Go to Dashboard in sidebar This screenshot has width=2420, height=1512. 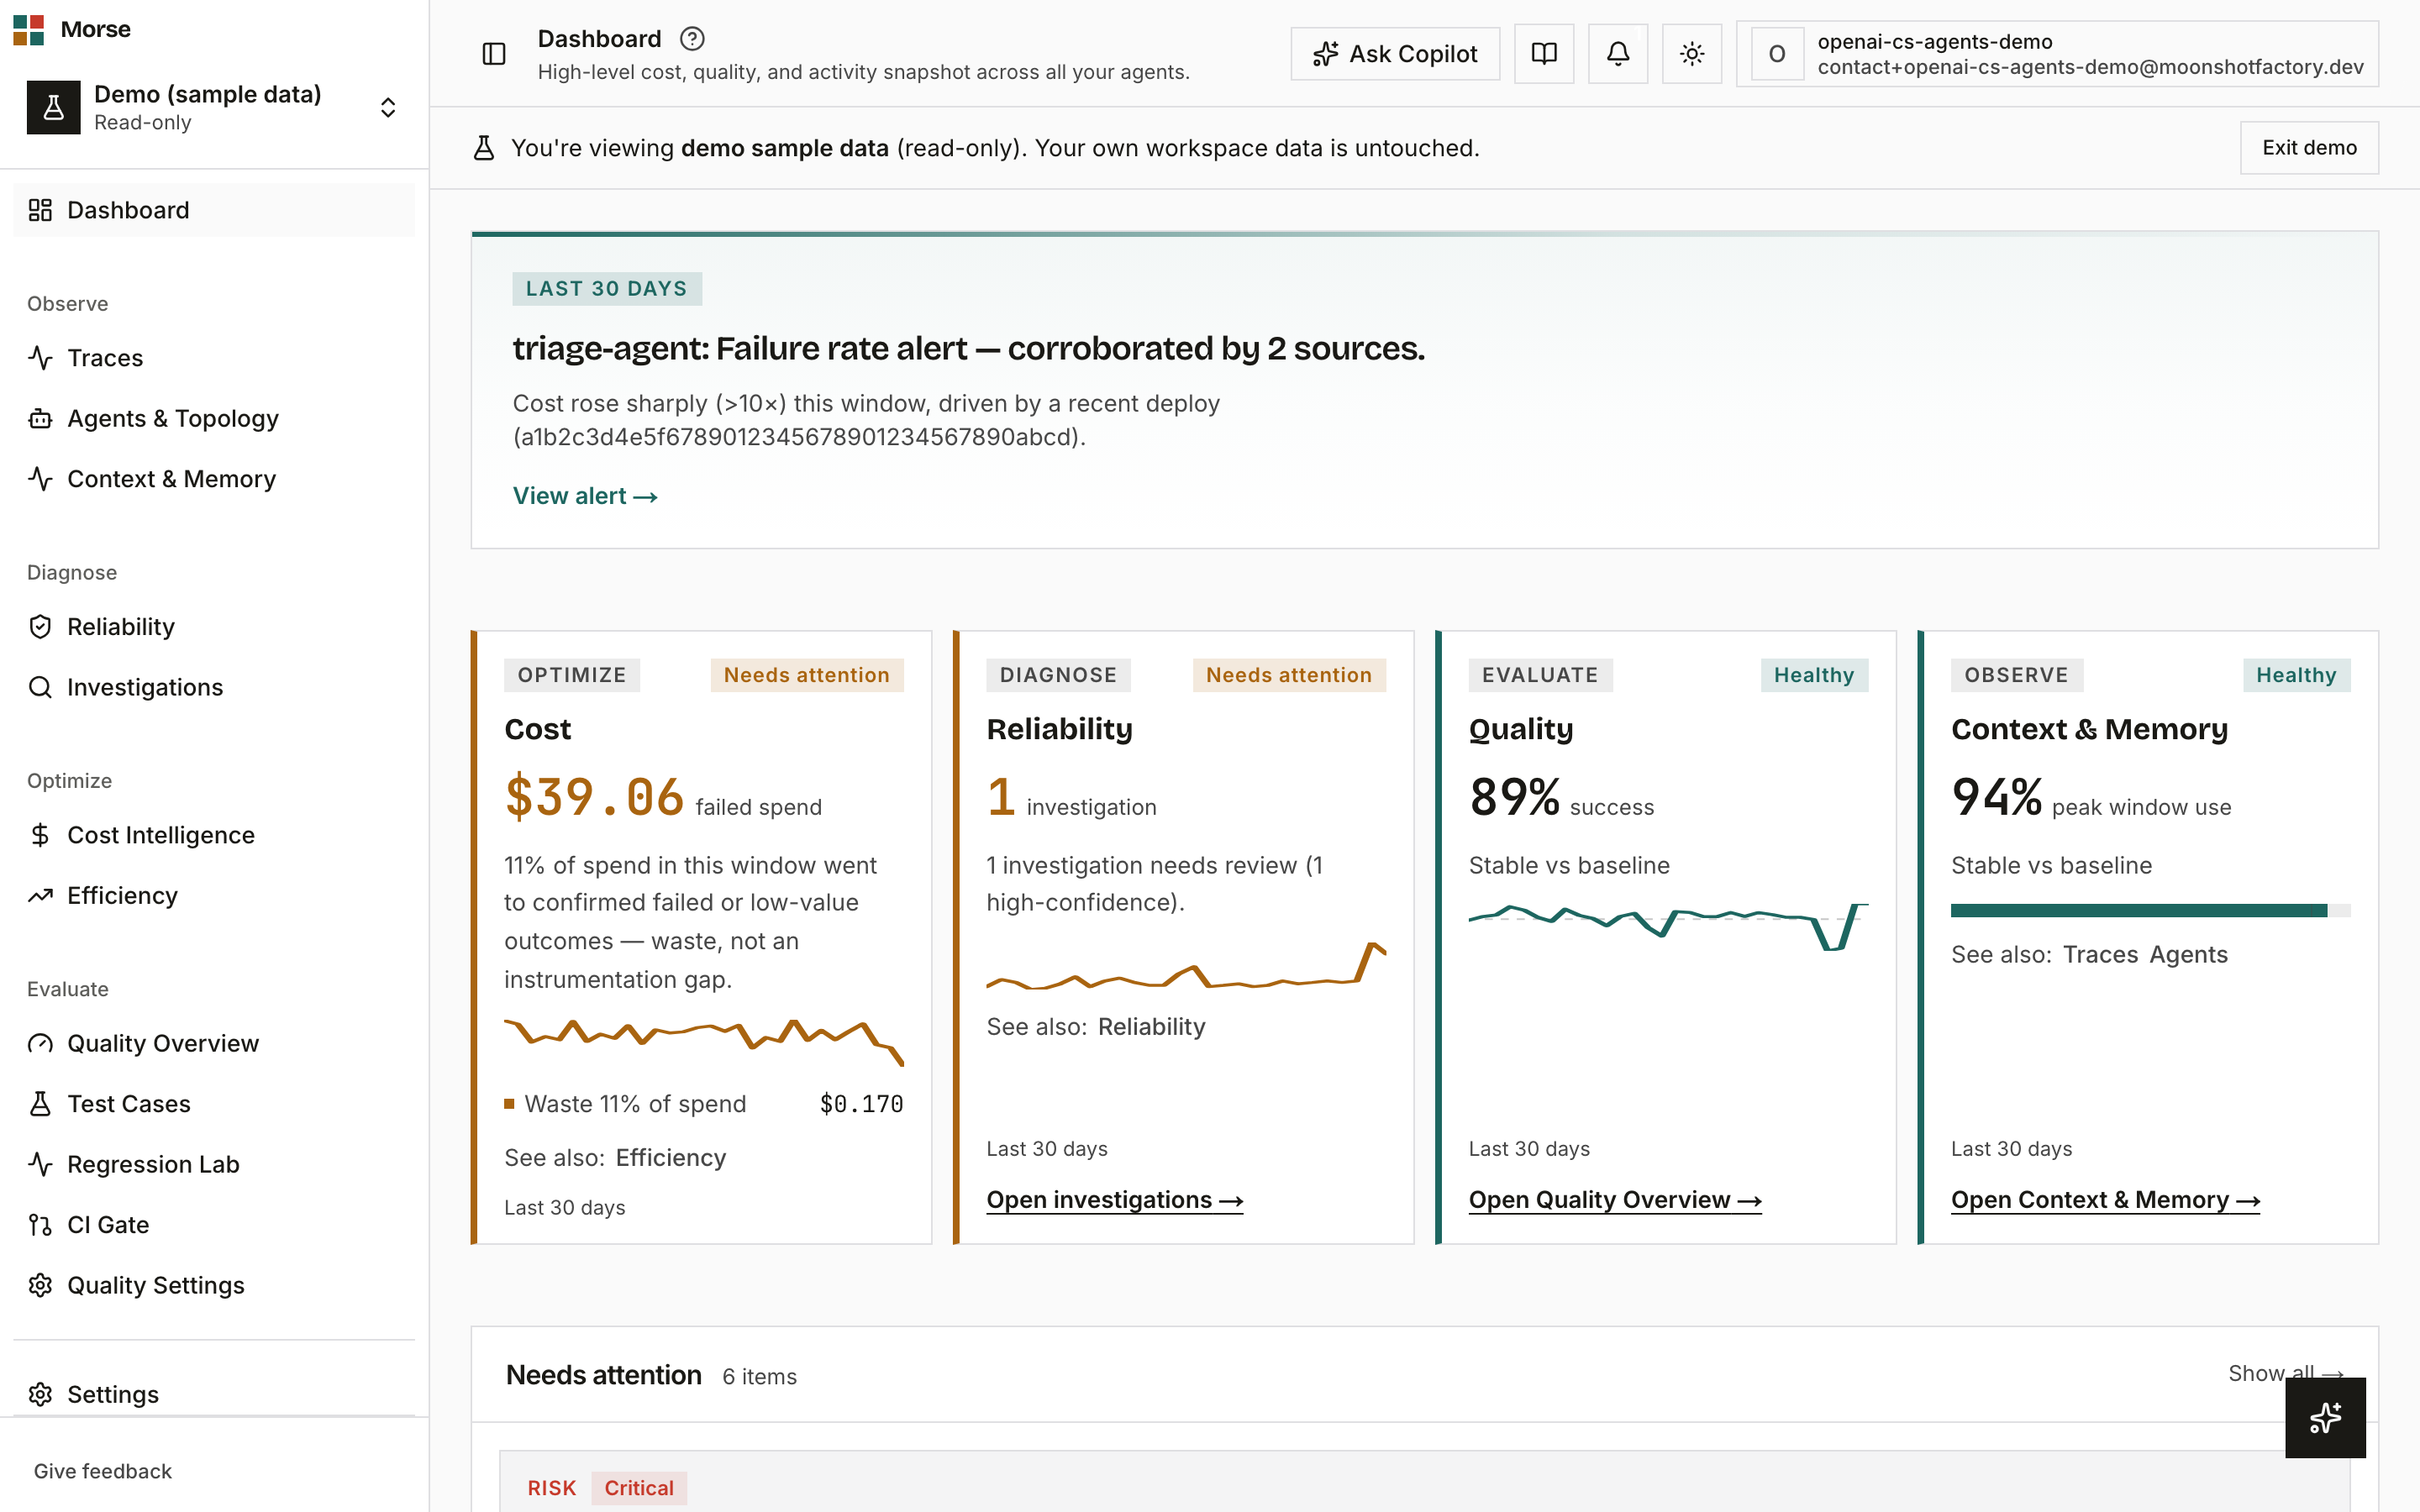pos(214,210)
